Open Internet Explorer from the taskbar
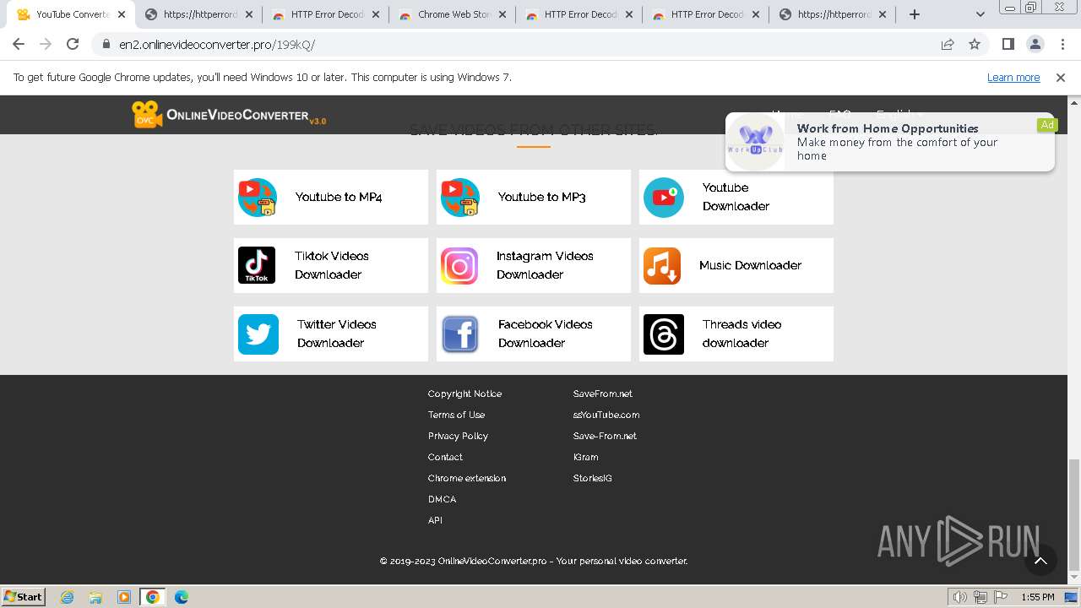The image size is (1081, 608). click(68, 597)
